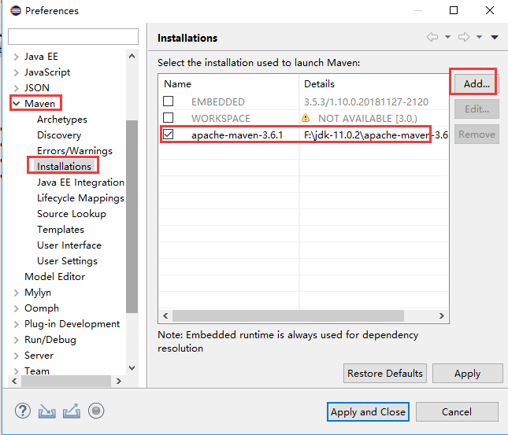Check the WORKSPACE installation checkbox
Screen dimensions: 508x435
[x=168, y=117]
